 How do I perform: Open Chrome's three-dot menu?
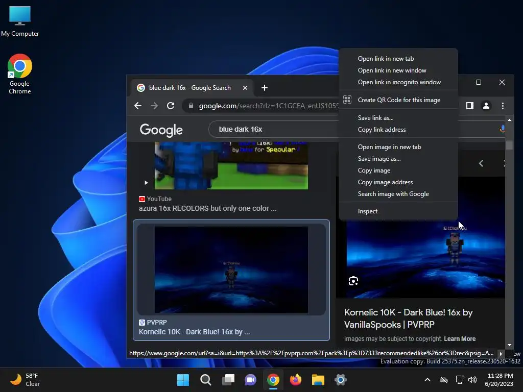tap(503, 106)
